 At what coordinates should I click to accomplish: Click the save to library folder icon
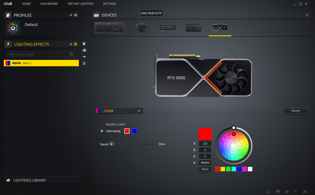84,50
